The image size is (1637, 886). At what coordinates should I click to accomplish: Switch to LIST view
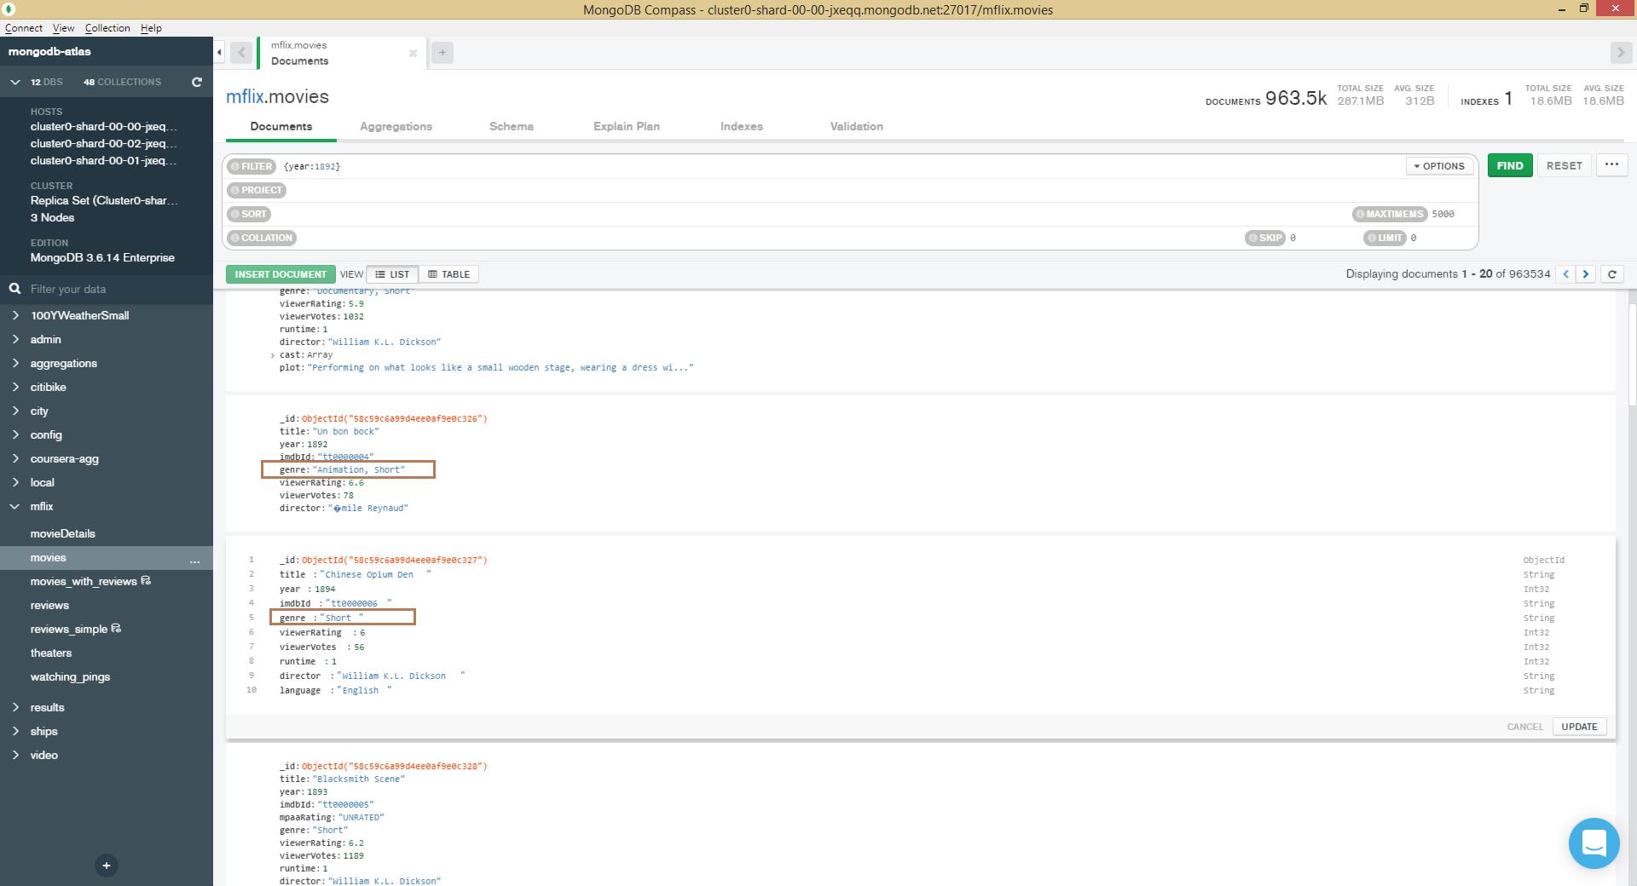pos(392,274)
